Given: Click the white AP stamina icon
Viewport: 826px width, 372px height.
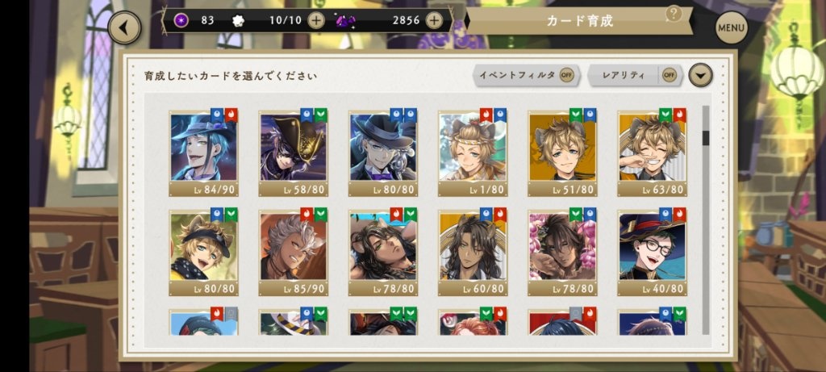Looking at the screenshot, I should point(238,20).
